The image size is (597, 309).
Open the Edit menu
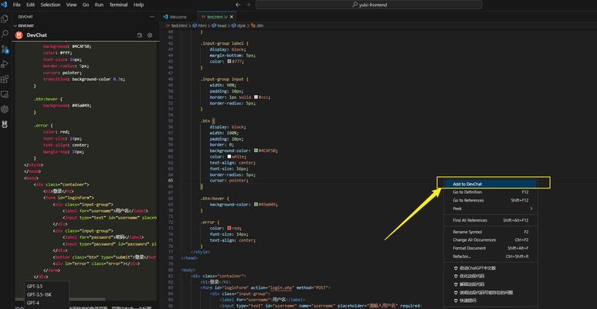point(30,5)
